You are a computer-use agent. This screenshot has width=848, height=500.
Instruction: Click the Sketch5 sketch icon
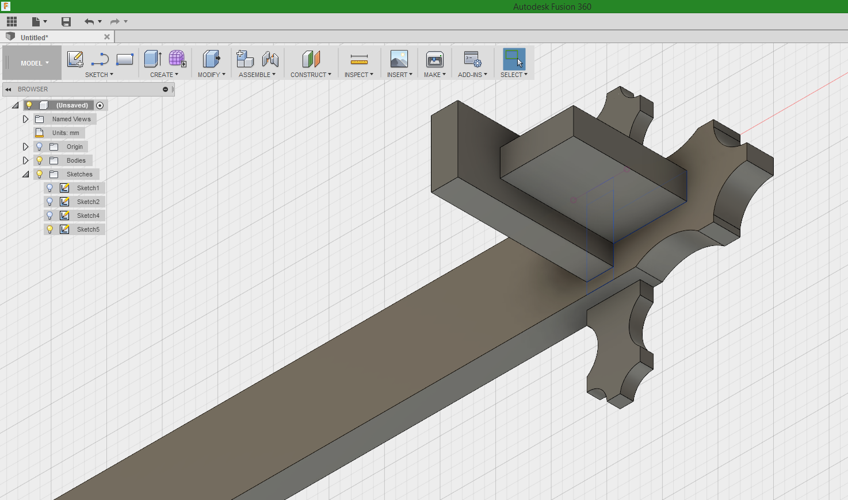coord(65,229)
